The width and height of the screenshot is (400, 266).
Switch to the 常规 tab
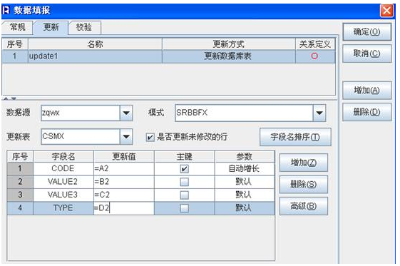coord(17,27)
